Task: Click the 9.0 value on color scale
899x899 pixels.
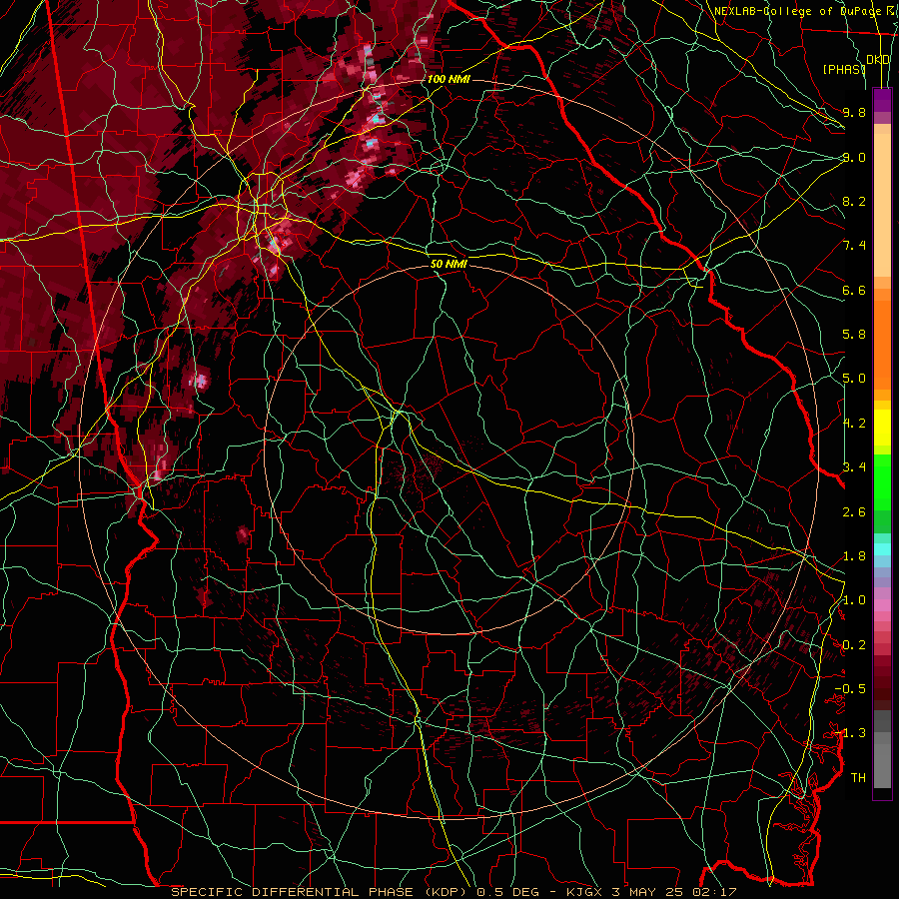Action: 854,157
